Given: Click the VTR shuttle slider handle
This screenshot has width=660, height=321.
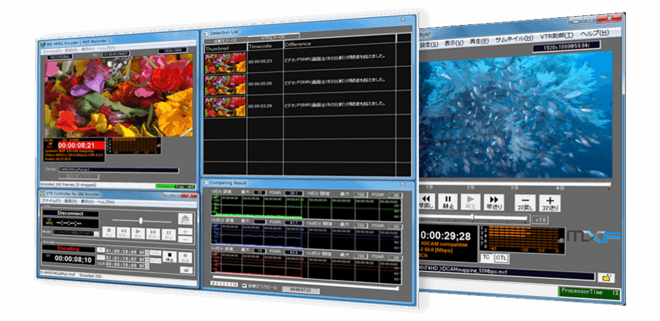Looking at the screenshot, I should pyautogui.click(x=140, y=220).
